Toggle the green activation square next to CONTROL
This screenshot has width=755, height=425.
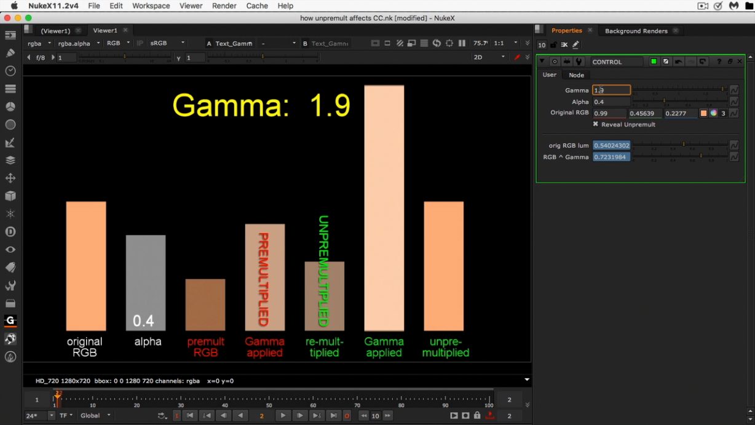653,61
